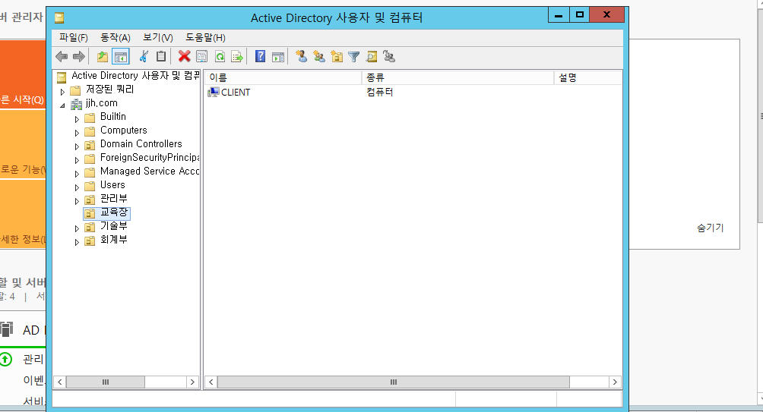Select the 회계부 tree item
763x412 pixels.
pos(114,240)
